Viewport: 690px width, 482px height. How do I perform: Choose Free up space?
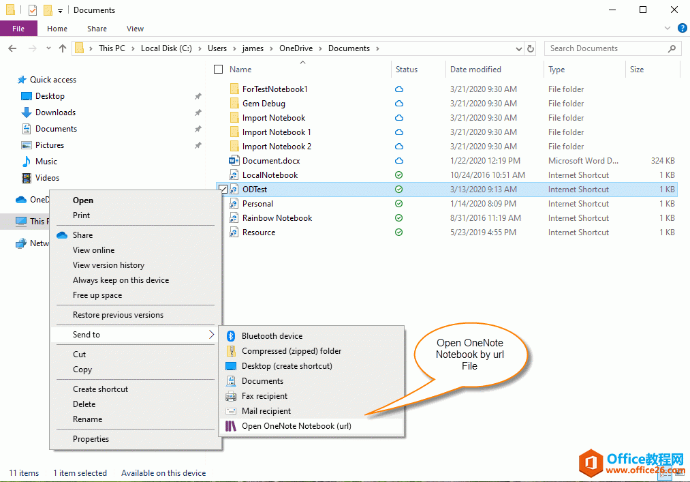[x=135, y=295]
